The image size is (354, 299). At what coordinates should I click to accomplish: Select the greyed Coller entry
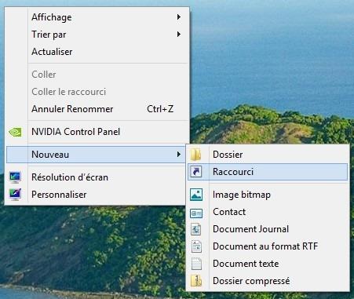(97, 75)
